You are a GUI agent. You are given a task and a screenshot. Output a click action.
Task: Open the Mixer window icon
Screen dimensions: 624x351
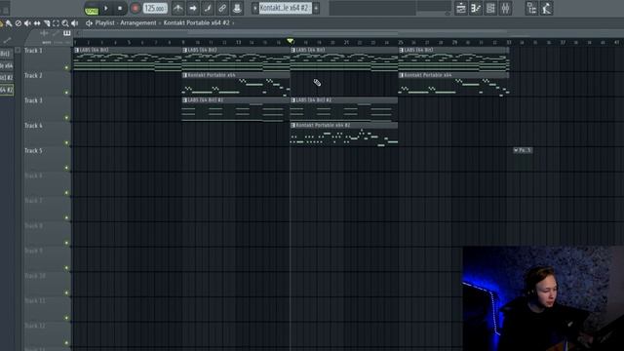505,8
